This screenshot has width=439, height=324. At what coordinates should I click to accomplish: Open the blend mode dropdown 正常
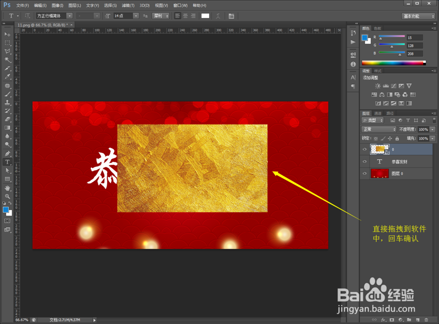click(x=379, y=130)
